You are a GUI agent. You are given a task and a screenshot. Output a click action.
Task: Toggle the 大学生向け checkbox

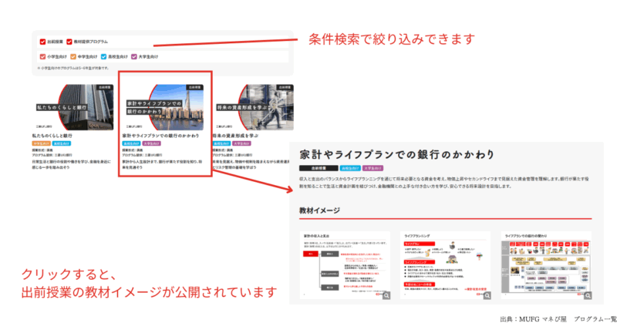click(134, 56)
